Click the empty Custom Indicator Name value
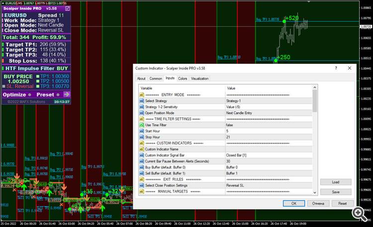Image resolution: width=373 pixels, height=227 pixels. point(269,149)
